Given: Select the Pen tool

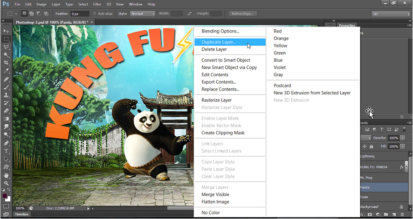Looking at the screenshot, I should point(6,143).
